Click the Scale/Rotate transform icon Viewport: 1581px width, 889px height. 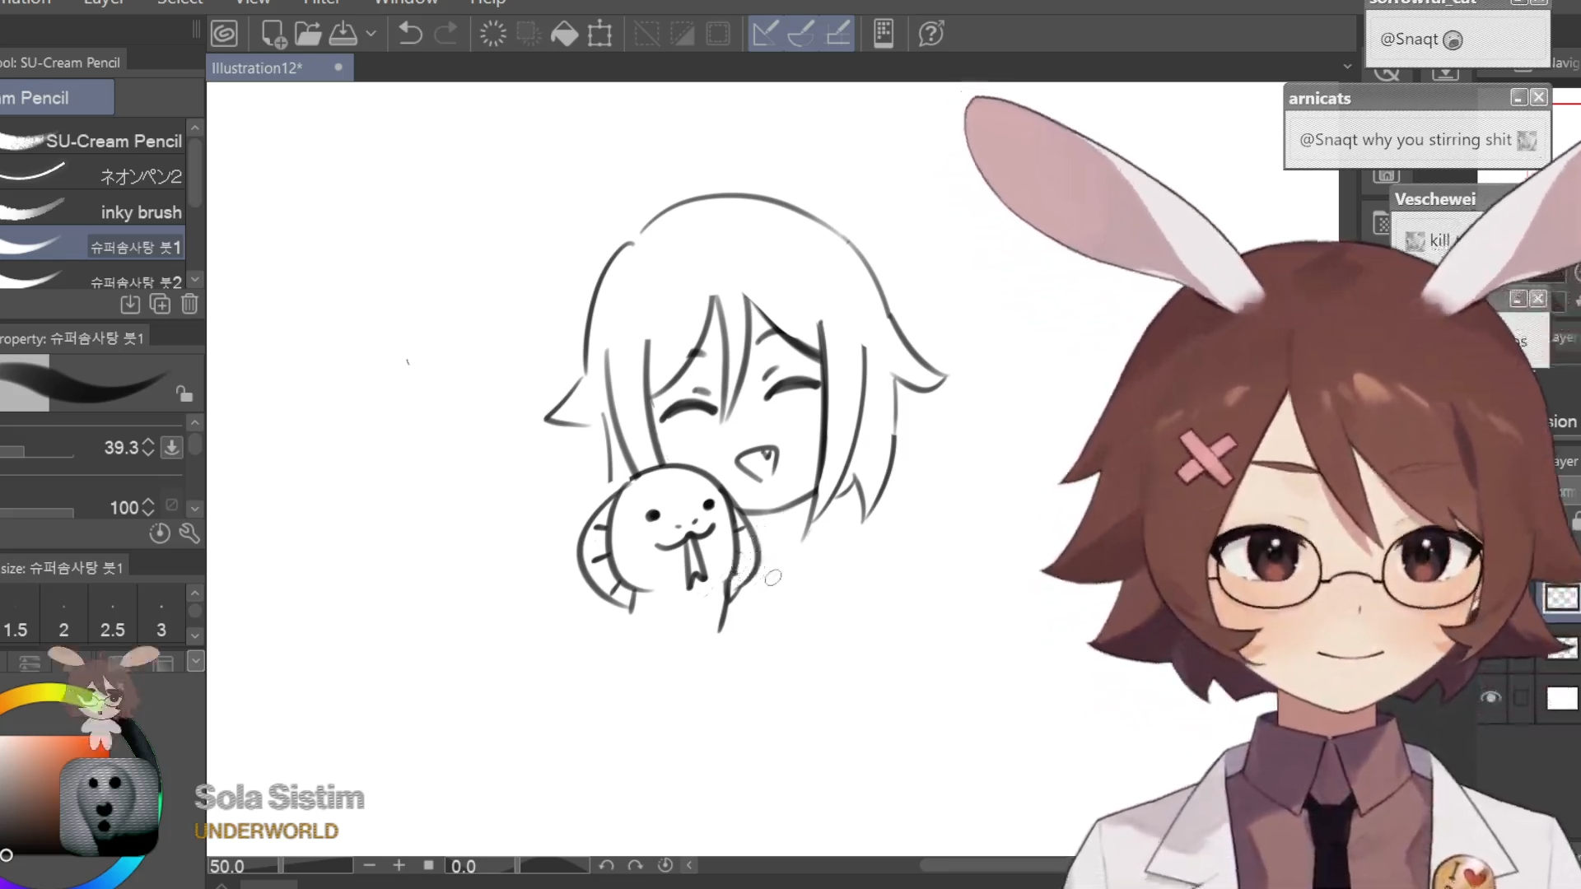(x=599, y=34)
